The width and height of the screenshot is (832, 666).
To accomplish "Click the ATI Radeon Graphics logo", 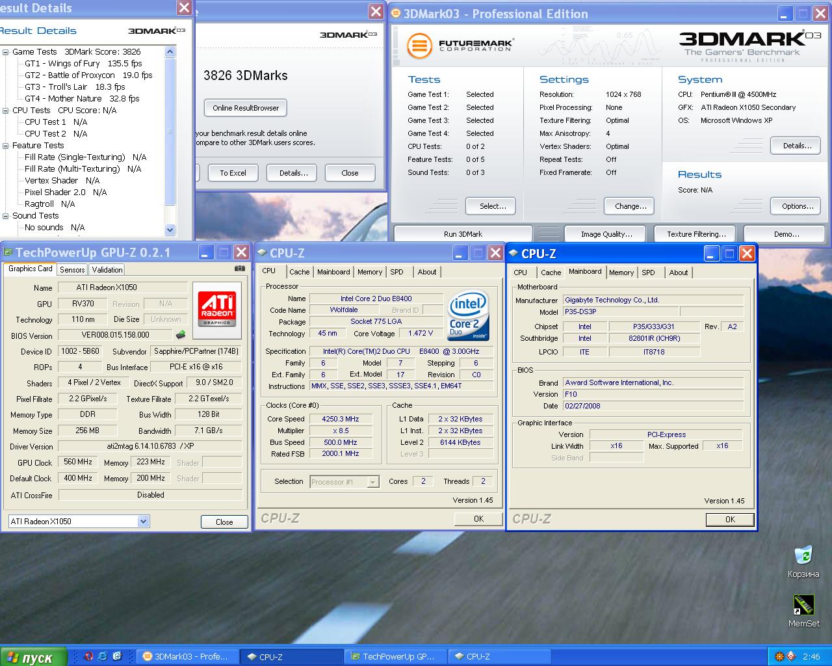I will tap(217, 310).
